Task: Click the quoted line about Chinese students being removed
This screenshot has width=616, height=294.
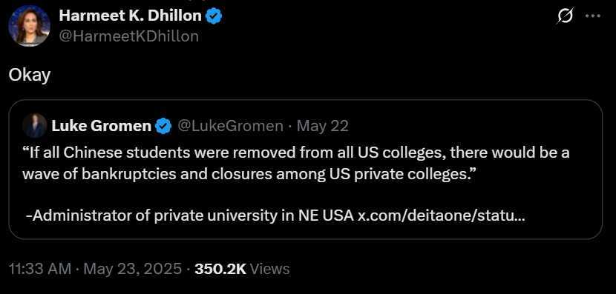Action: tap(296, 152)
